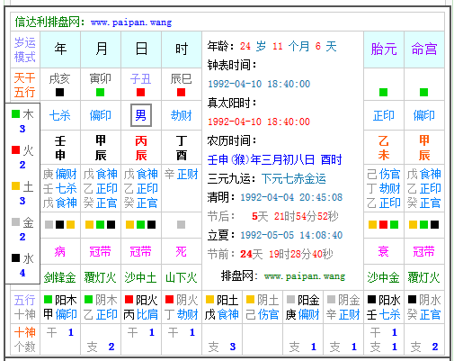This screenshot has width=454, height=361.
Task: Click the 日 column header
Action: 141,49
